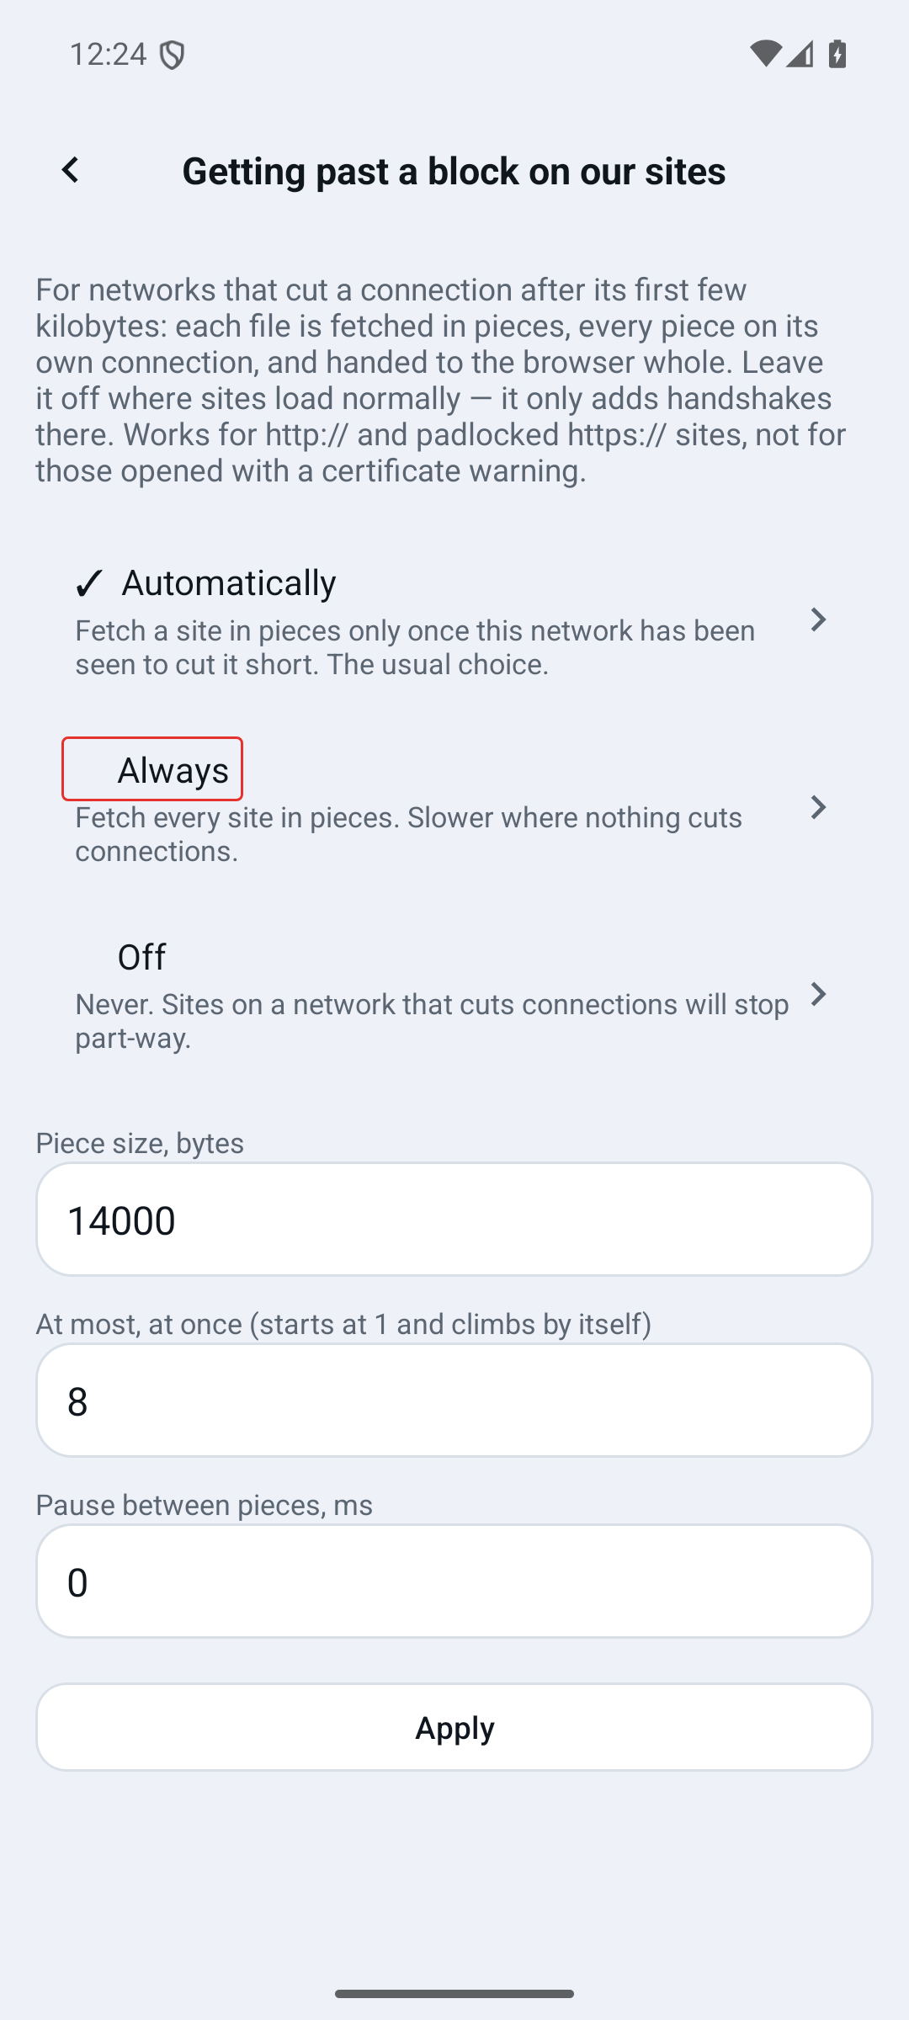Open chevron beside Off option
This screenshot has width=909, height=2020.
coord(818,994)
